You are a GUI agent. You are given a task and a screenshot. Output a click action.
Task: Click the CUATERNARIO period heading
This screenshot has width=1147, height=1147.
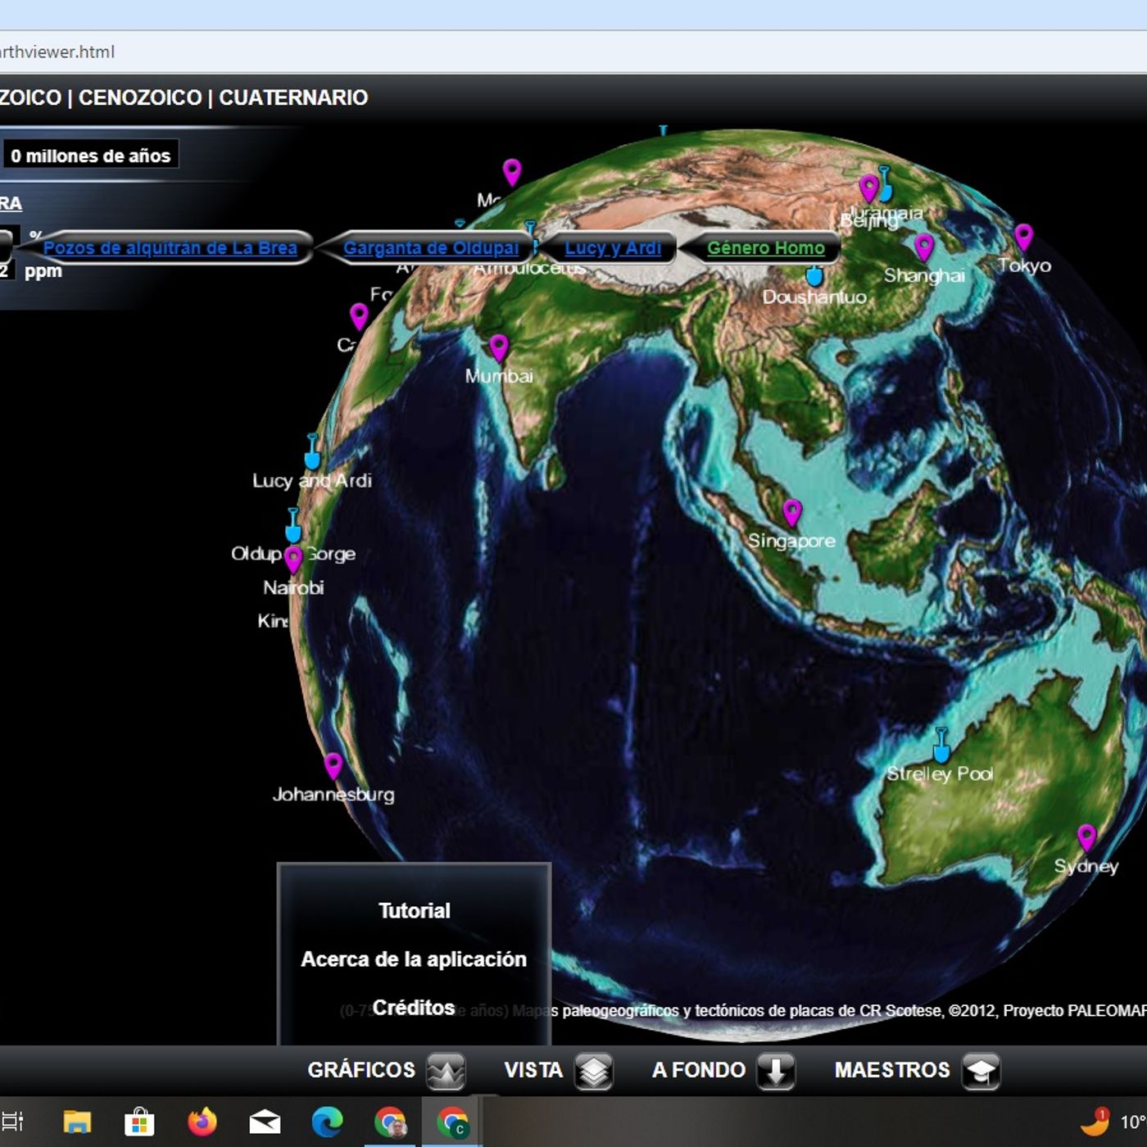click(293, 97)
